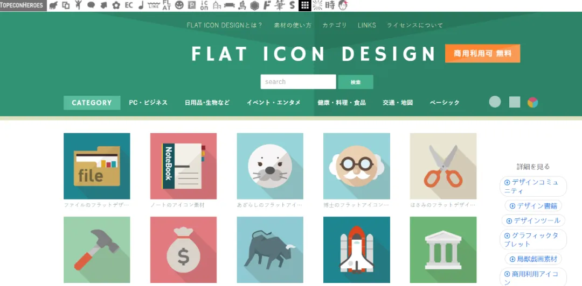582x286 pixels.
Task: Open the seal face icon thumbnail
Action: [x=270, y=166]
